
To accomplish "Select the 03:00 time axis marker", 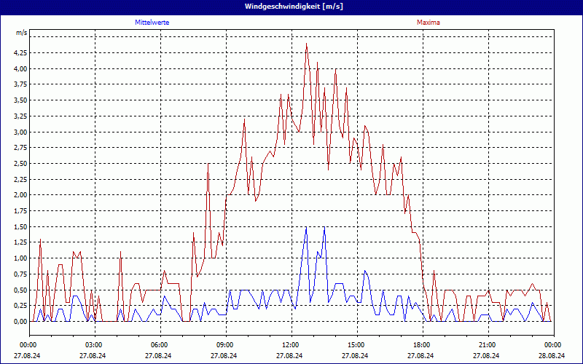I will click(x=94, y=345).
